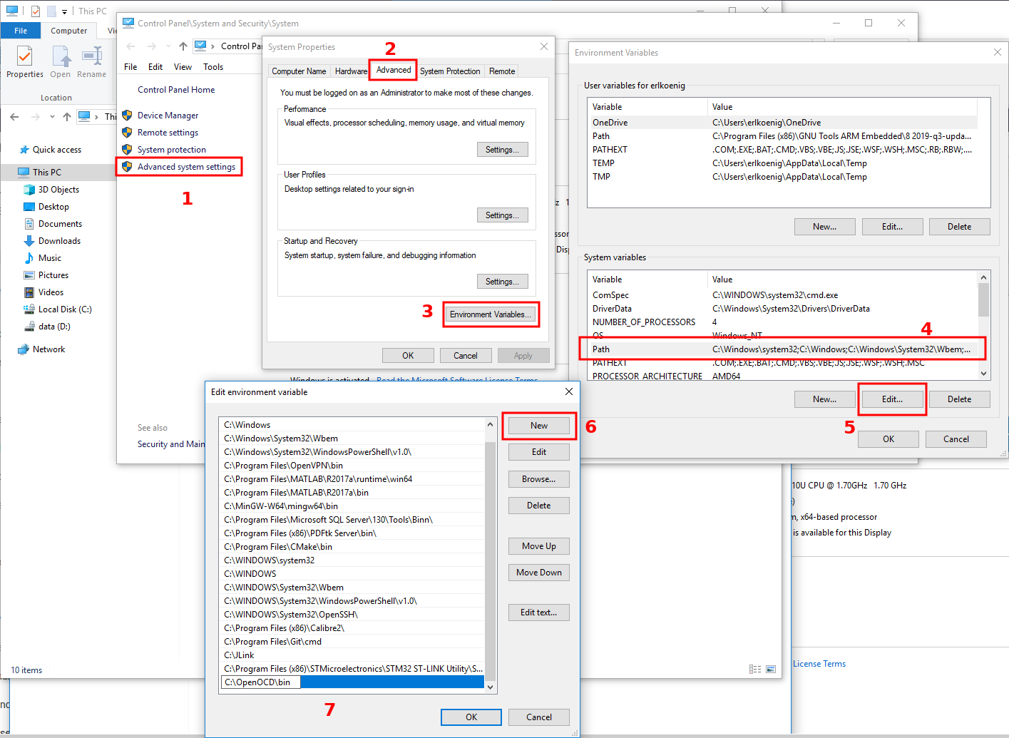This screenshot has width=1009, height=738.
Task: Click Videos folder icon
Action: [29, 292]
